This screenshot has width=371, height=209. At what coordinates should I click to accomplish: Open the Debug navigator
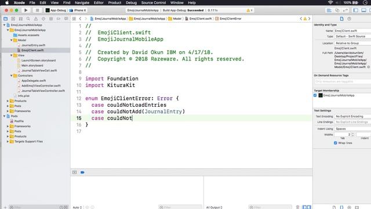[51, 19]
